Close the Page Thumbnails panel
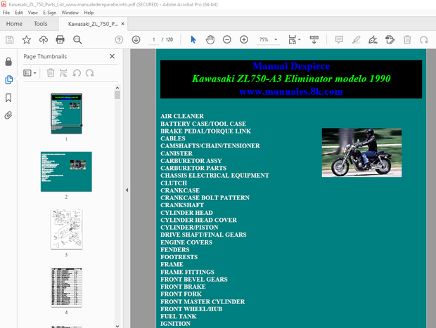Image resolution: width=436 pixels, height=328 pixels. pos(112,56)
